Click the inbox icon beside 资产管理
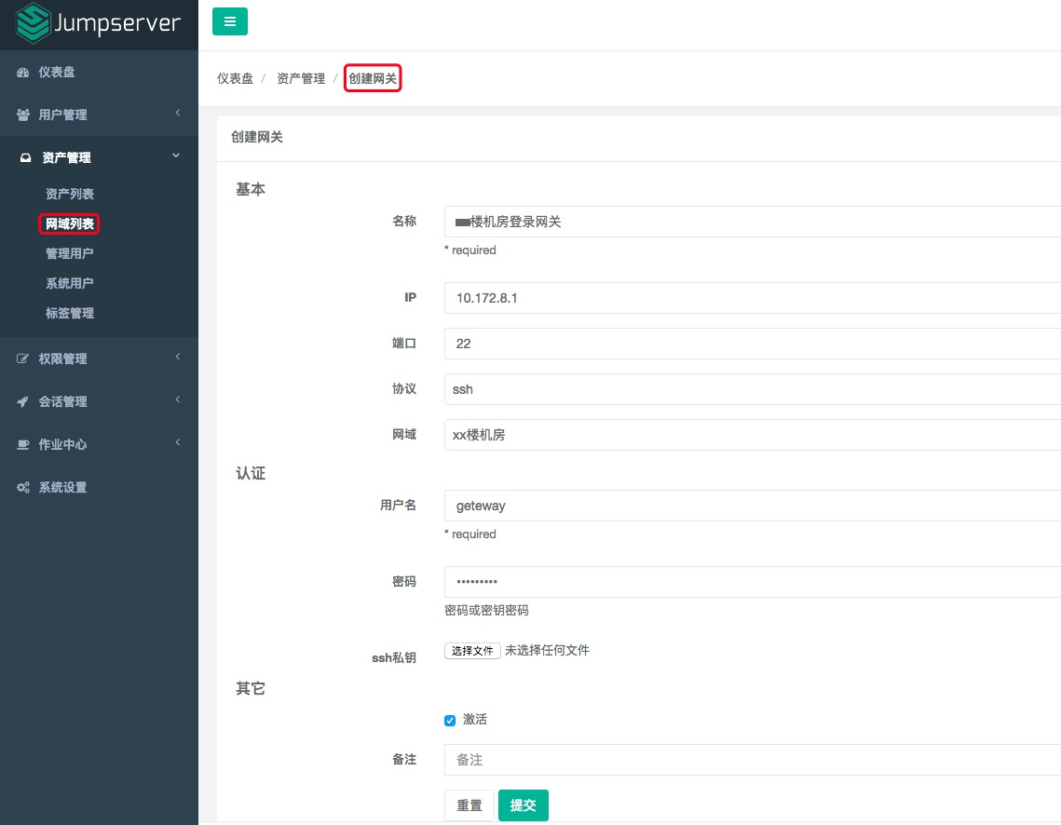 click(x=26, y=157)
